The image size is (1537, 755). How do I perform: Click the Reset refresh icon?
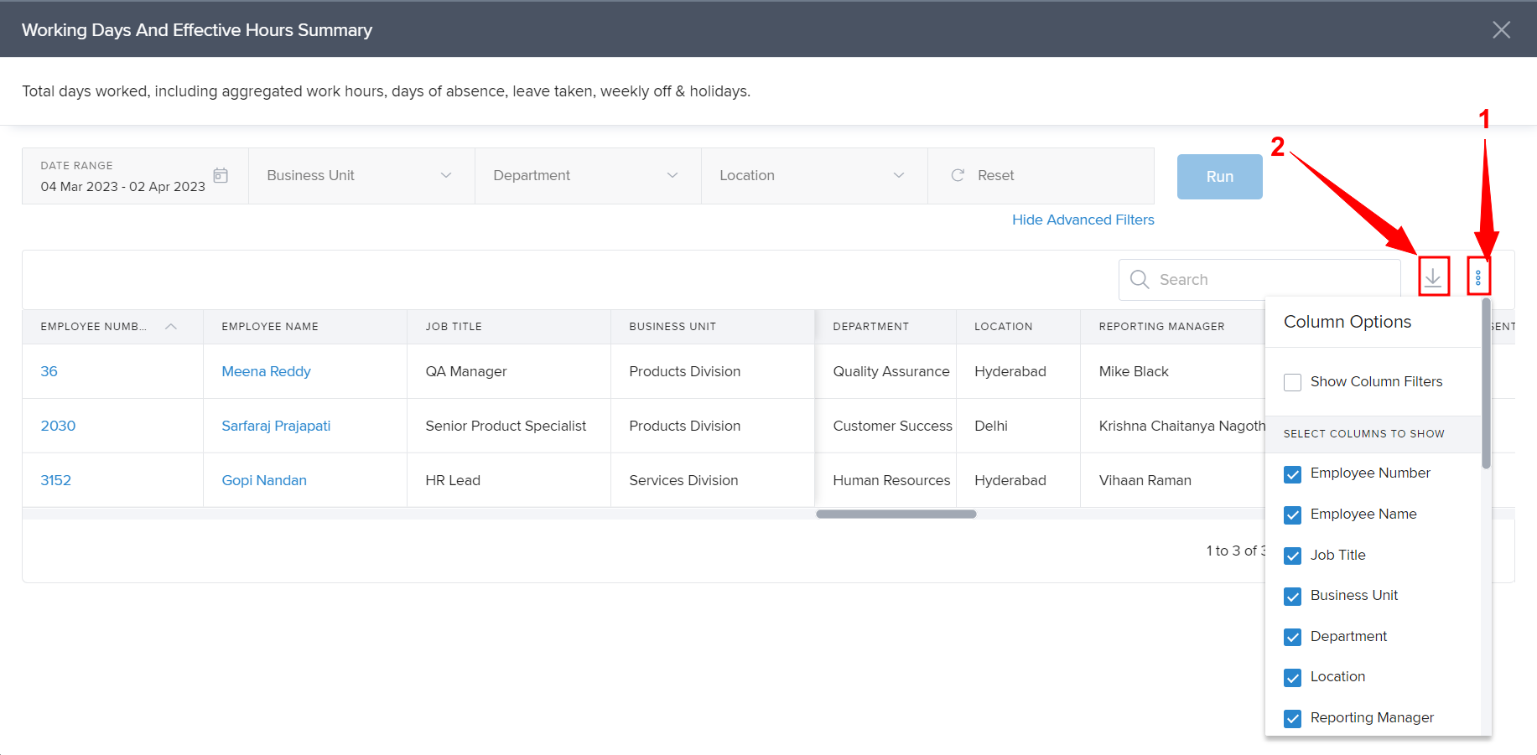coord(958,175)
